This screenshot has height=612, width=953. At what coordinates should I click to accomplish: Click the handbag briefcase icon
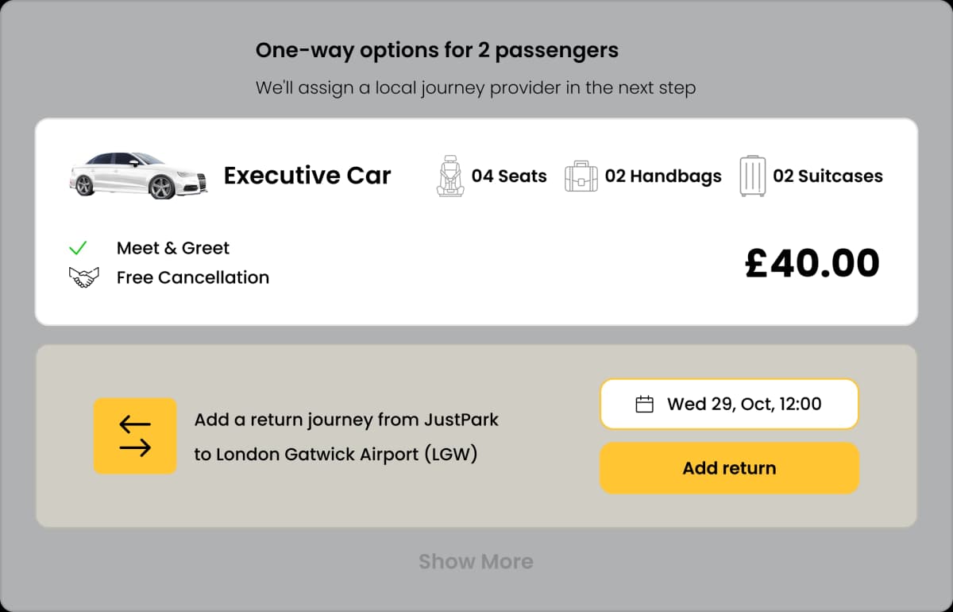tap(581, 176)
